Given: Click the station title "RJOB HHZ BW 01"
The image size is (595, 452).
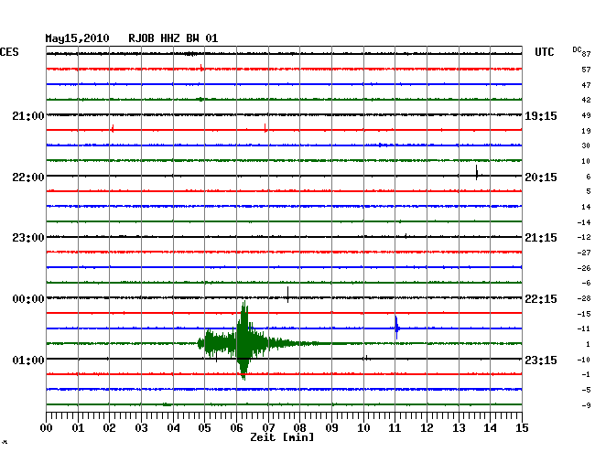Looking at the screenshot, I should coord(173,38).
